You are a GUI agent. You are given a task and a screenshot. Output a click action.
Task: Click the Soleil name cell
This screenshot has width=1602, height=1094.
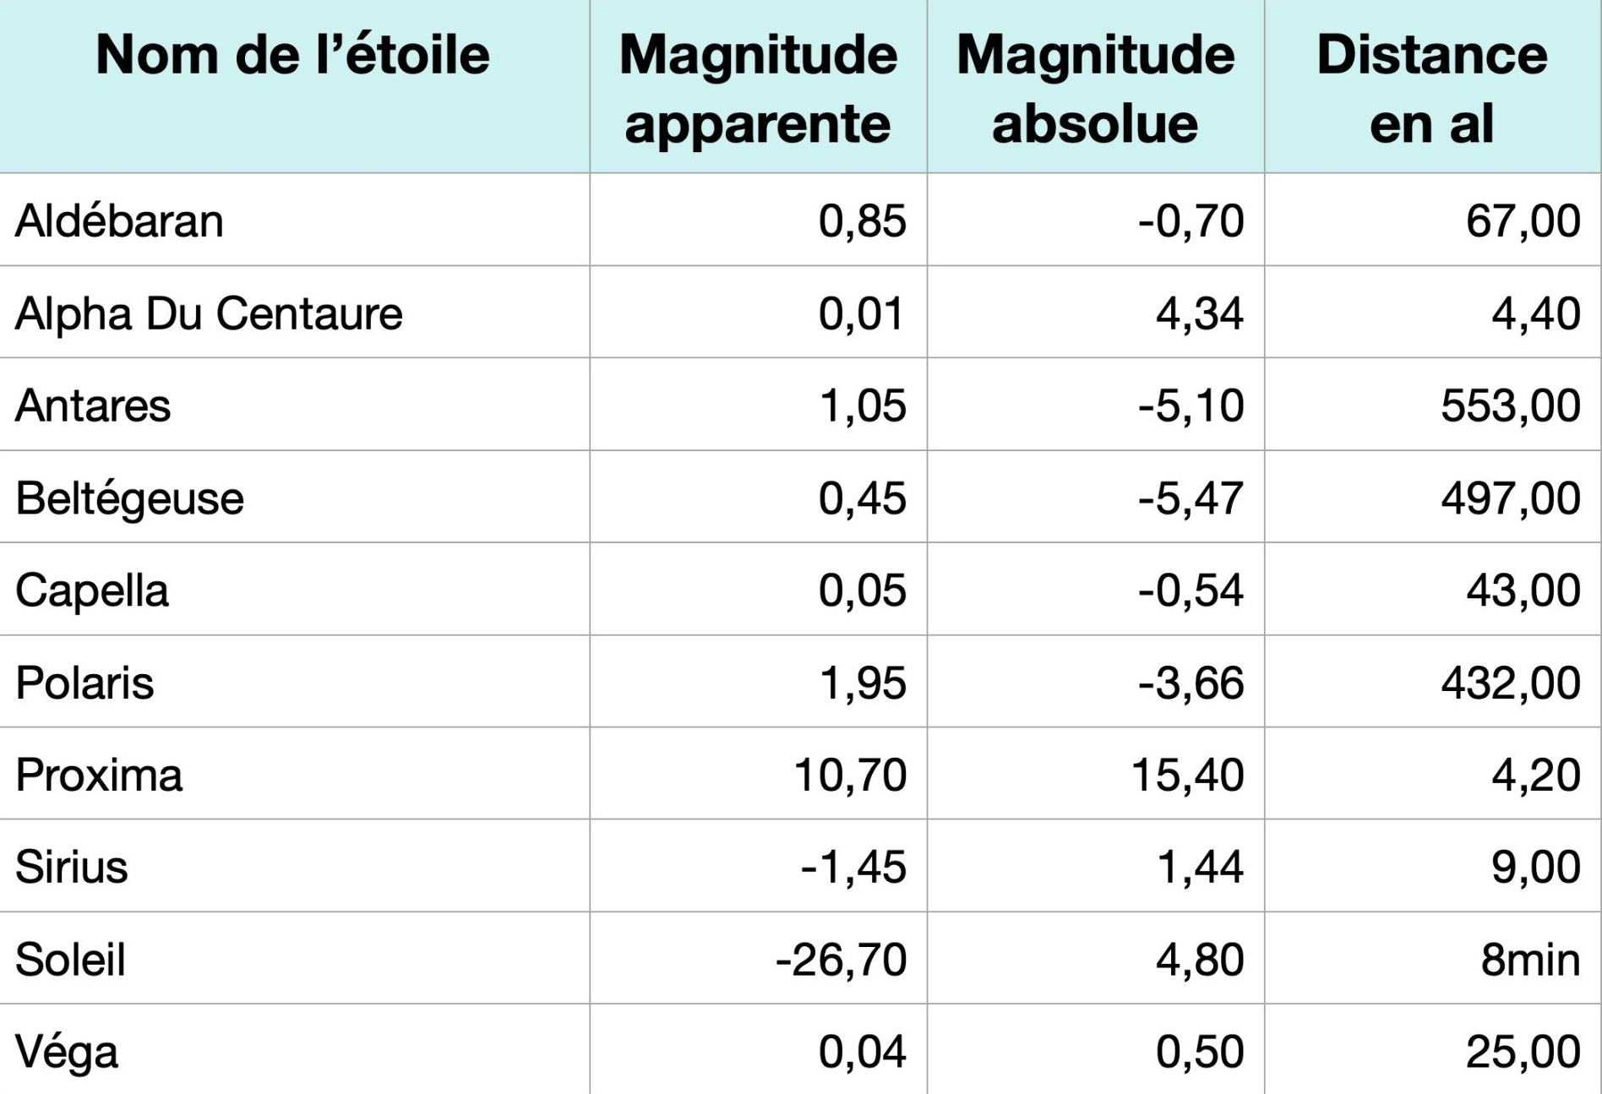click(x=70, y=960)
